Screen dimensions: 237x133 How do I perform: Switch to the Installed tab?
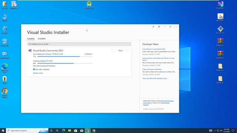31,38
